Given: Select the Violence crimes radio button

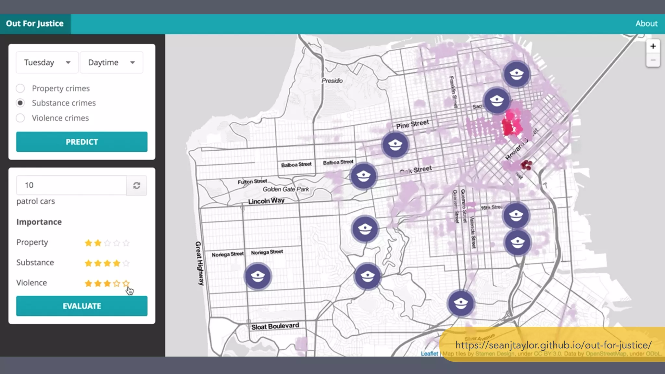Looking at the screenshot, I should [x=20, y=118].
